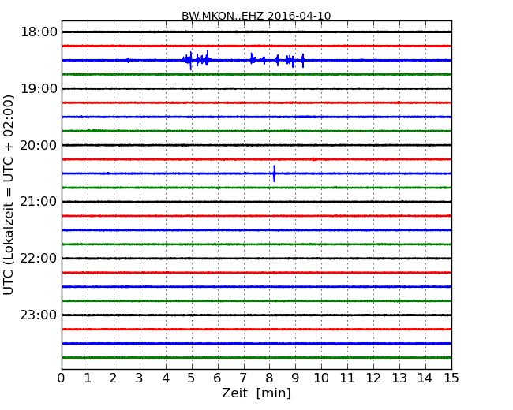This screenshot has width=513, height=410.
Task: Click the y-axis label UTC (Lokalzeit = UTC + 02:00)
Action: (x=8, y=195)
